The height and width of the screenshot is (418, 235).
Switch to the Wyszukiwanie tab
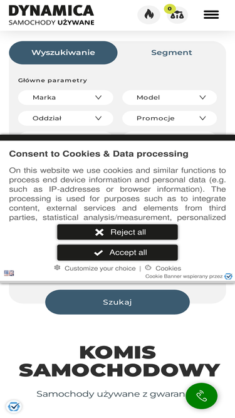pos(63,53)
